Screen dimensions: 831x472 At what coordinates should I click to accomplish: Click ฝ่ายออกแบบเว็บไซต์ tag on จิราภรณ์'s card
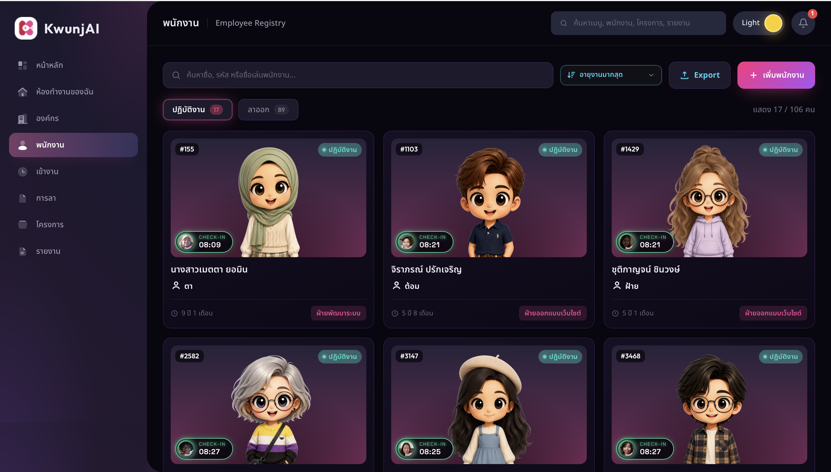click(553, 313)
